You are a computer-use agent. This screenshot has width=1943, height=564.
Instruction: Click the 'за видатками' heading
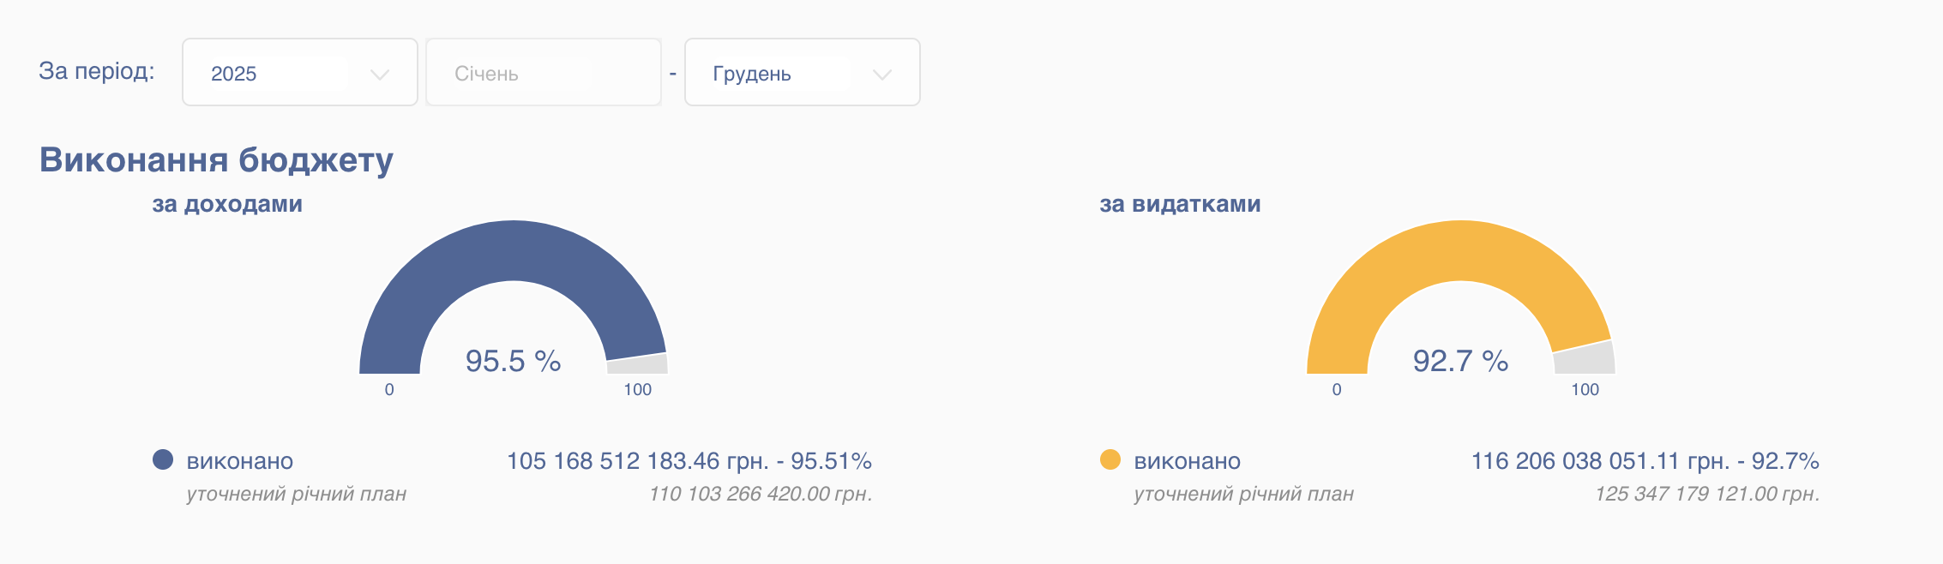pos(1180,204)
